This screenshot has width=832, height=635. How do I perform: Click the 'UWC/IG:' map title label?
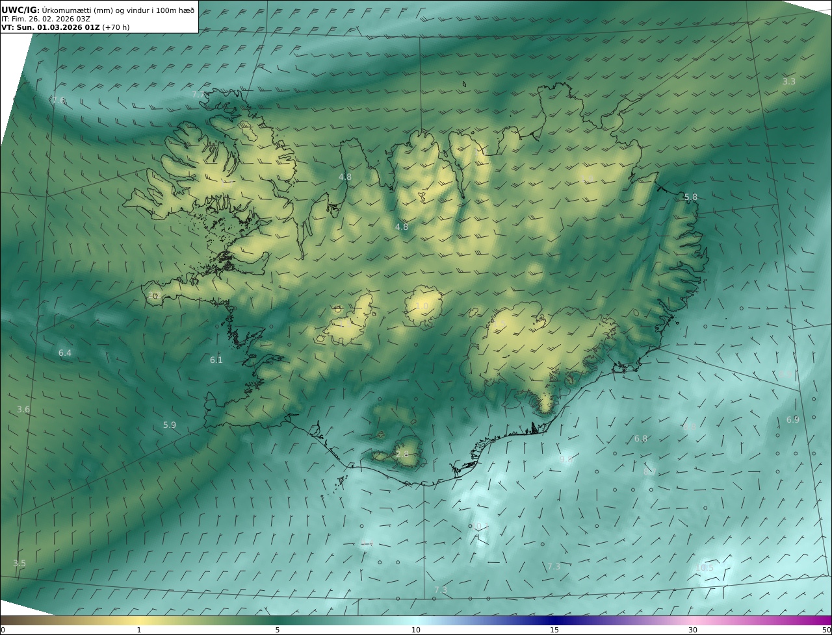(x=21, y=10)
